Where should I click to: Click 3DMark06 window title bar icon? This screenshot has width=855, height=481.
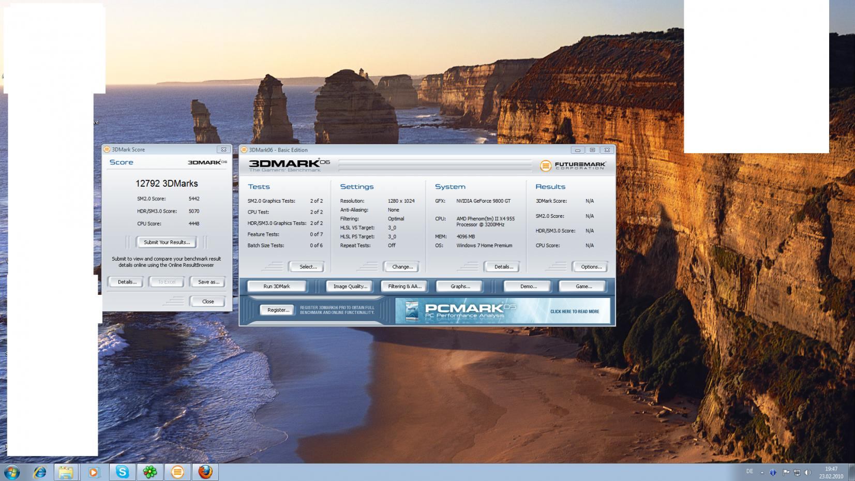[244, 150]
